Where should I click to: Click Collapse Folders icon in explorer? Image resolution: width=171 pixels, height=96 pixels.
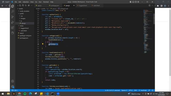pyautogui.click(x=29, y=5)
